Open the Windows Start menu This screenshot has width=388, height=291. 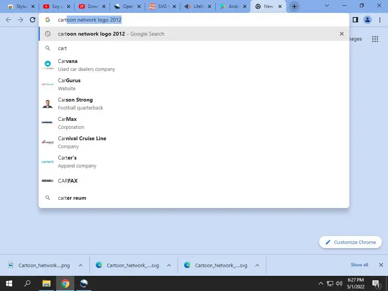tap(9, 283)
